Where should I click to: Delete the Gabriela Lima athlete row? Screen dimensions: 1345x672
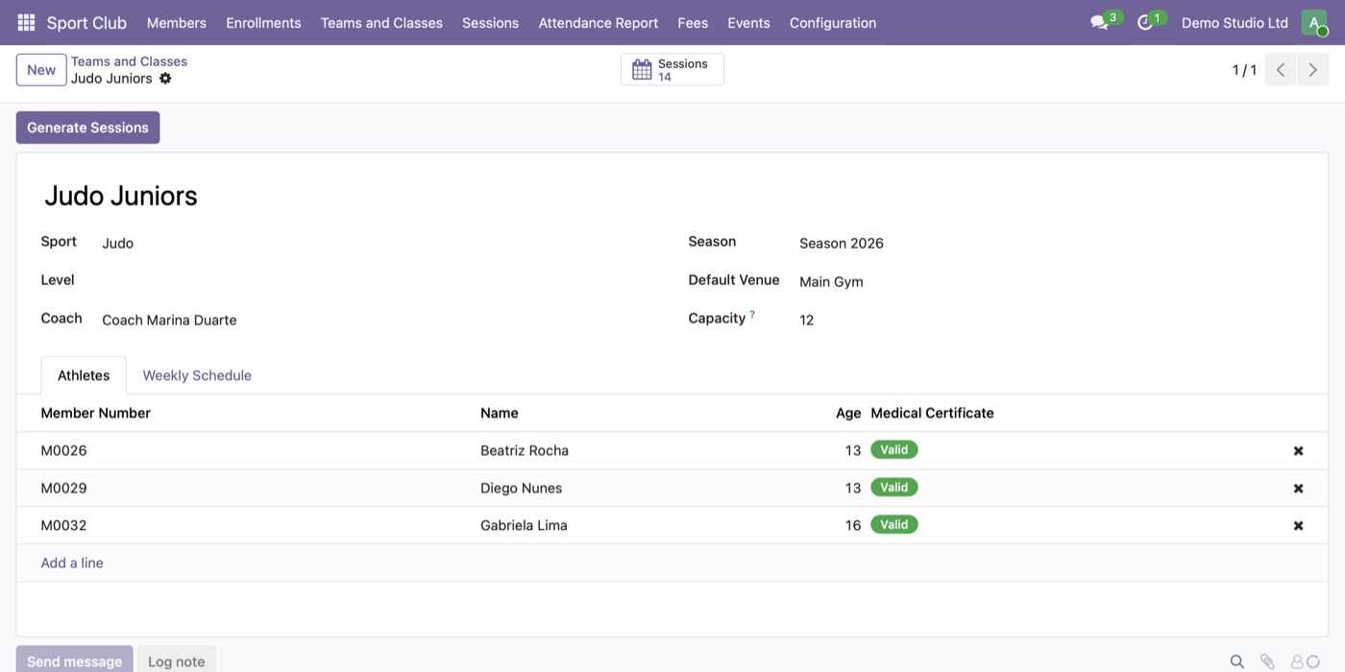tap(1298, 525)
